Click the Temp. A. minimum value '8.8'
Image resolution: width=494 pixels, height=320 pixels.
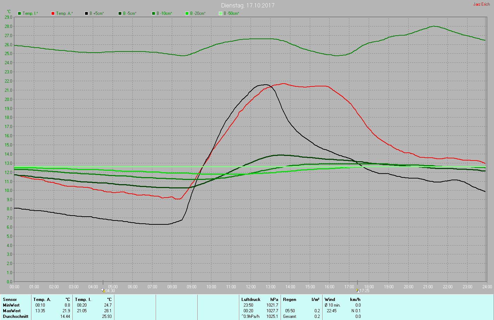pos(67,305)
